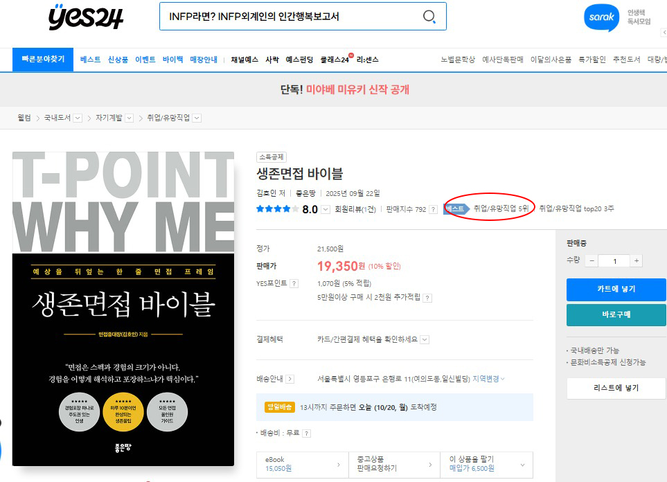Screen dimensions: 667x482
Task: Click the YES24 logo
Action: click(x=86, y=17)
